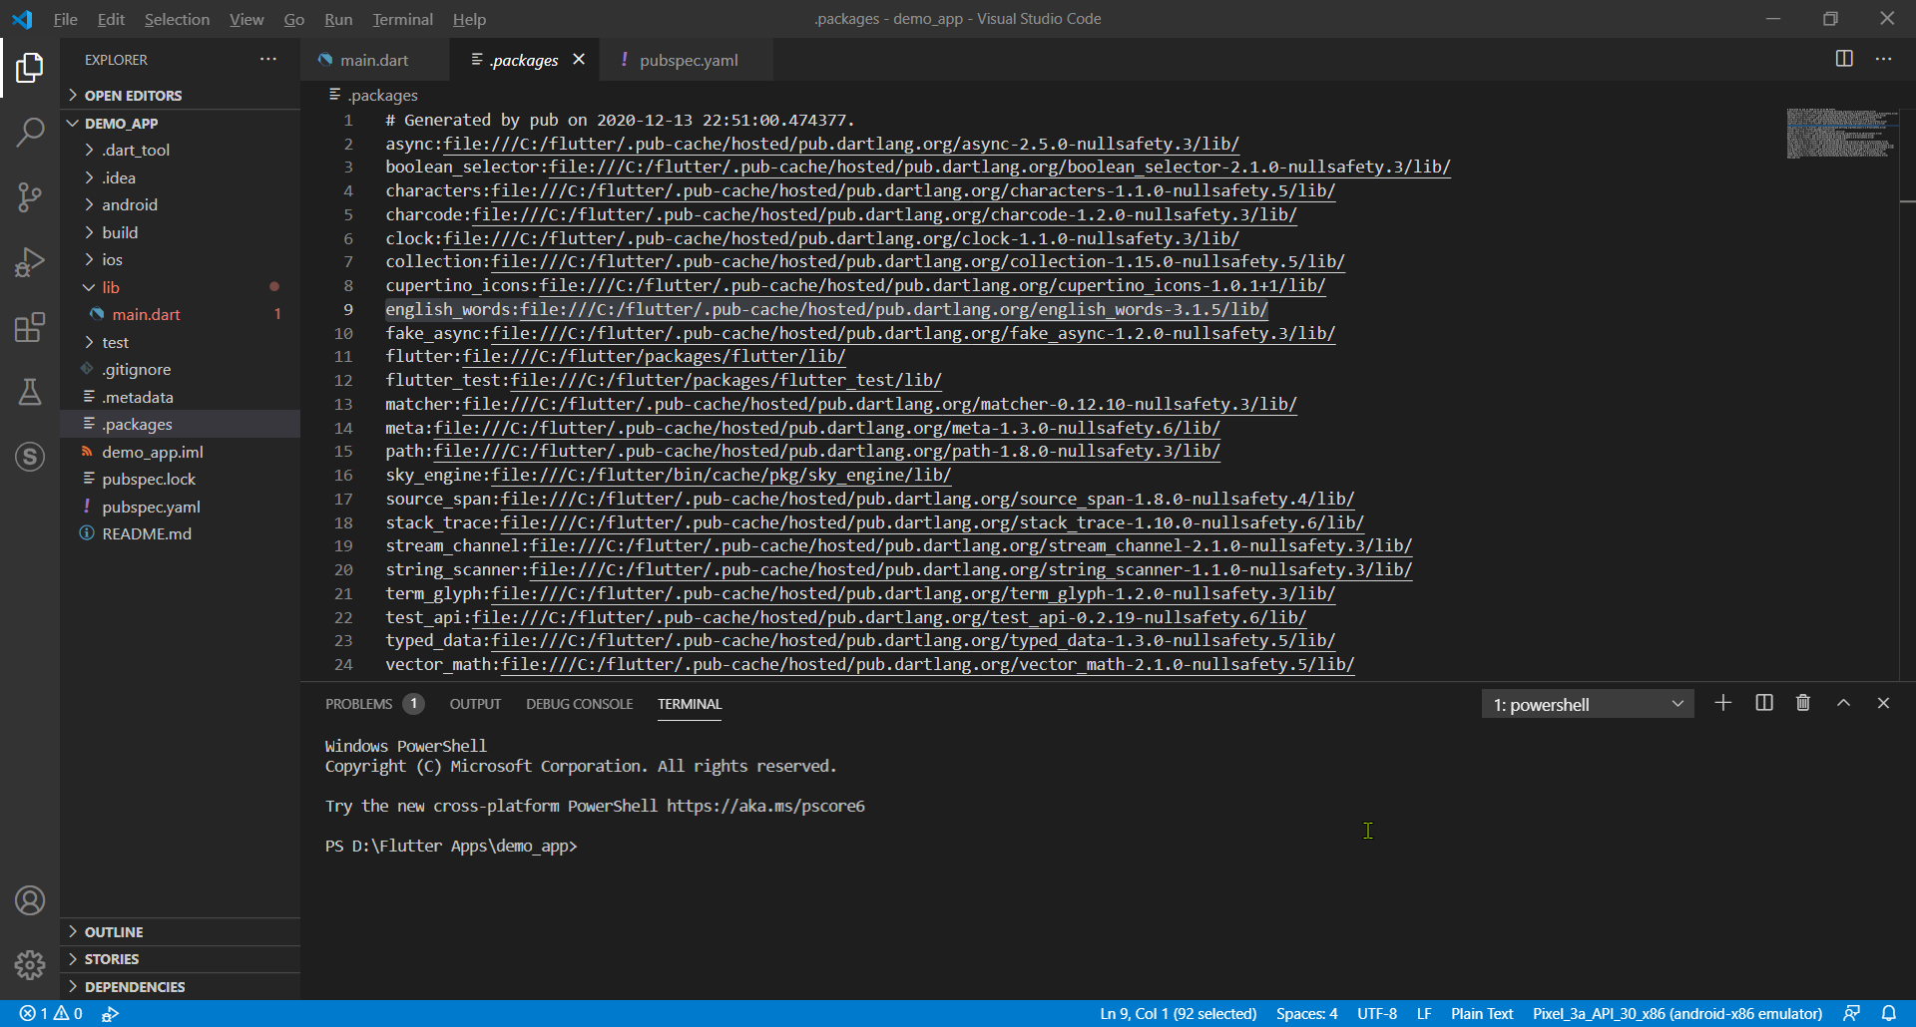
Task: Expand the build folder
Action: click(180, 232)
